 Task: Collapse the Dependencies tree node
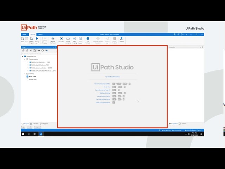tap(25, 59)
